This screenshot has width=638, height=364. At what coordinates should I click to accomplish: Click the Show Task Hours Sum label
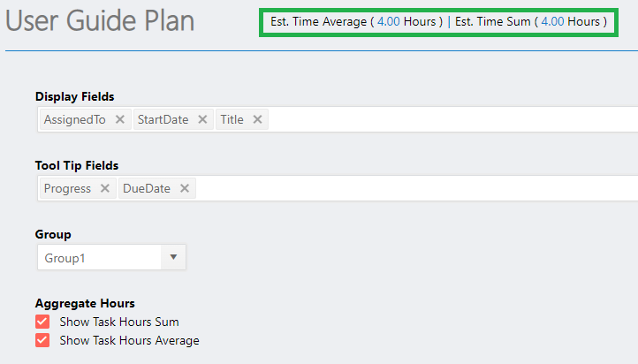click(x=119, y=322)
